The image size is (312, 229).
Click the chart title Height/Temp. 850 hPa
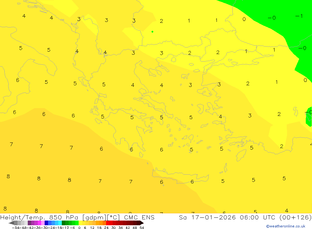[x=40, y=217]
